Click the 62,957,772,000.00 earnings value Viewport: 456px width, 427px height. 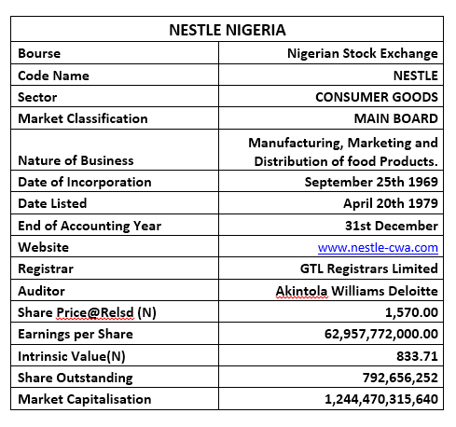tap(381, 334)
